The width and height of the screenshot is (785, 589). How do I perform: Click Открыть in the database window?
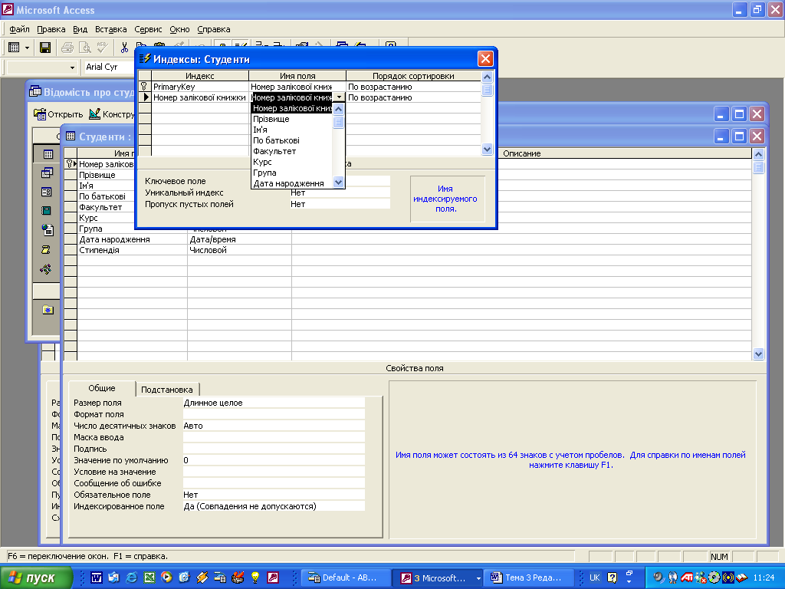click(58, 114)
